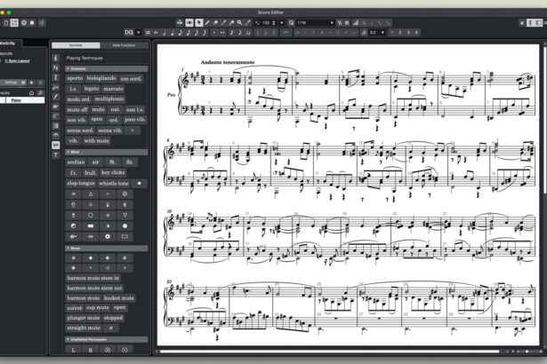Insert the harmon mute stem in technique
Image resolution: width=547 pixels, height=364 pixels.
coord(93,278)
